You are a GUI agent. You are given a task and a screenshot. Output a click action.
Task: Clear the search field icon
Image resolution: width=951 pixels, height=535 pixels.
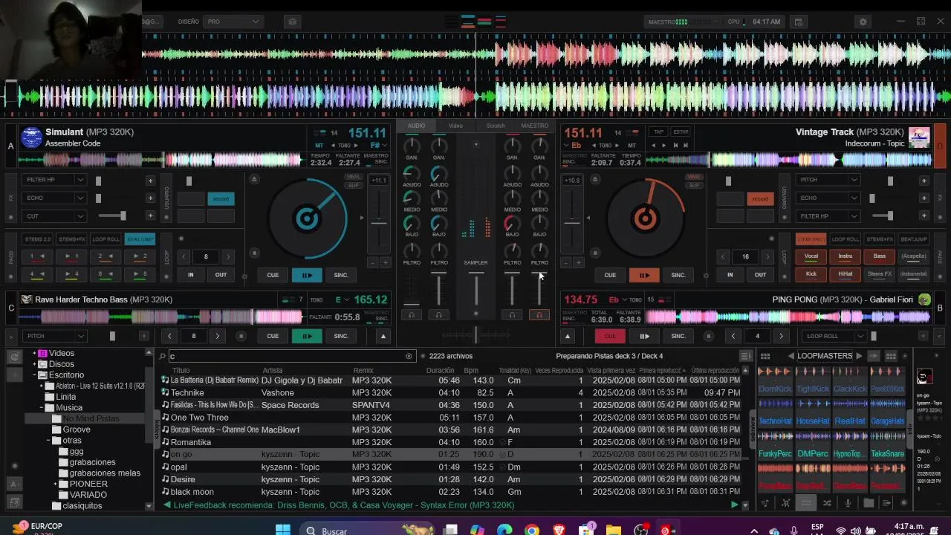409,356
